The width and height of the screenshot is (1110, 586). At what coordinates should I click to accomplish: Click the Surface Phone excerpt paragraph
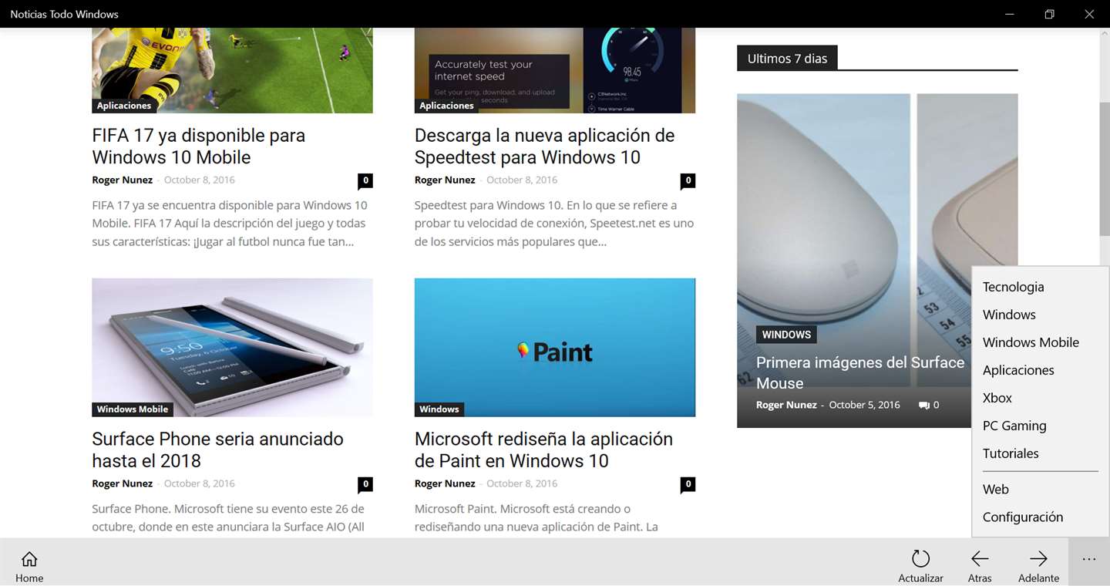point(229,518)
